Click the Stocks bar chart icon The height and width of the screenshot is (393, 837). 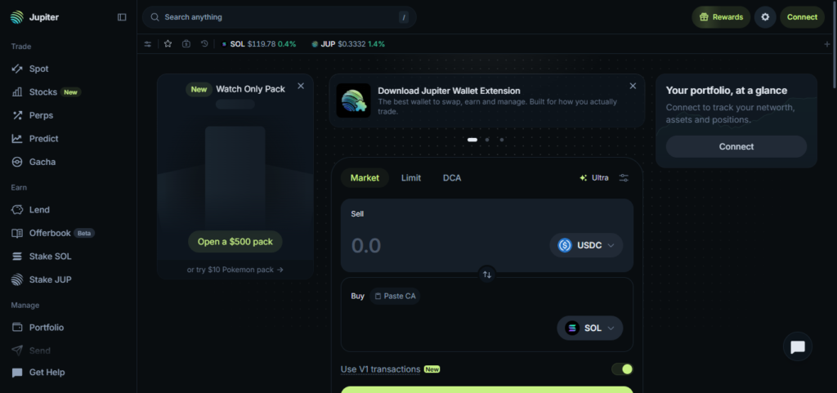pyautogui.click(x=17, y=92)
